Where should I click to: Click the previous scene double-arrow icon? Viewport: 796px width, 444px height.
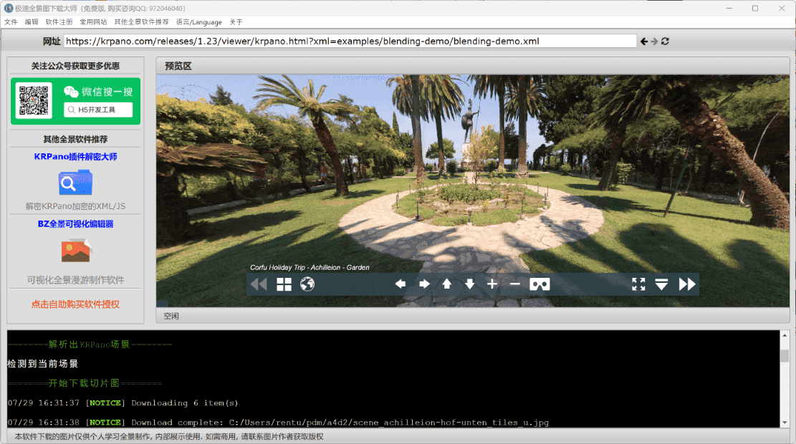[x=258, y=284]
